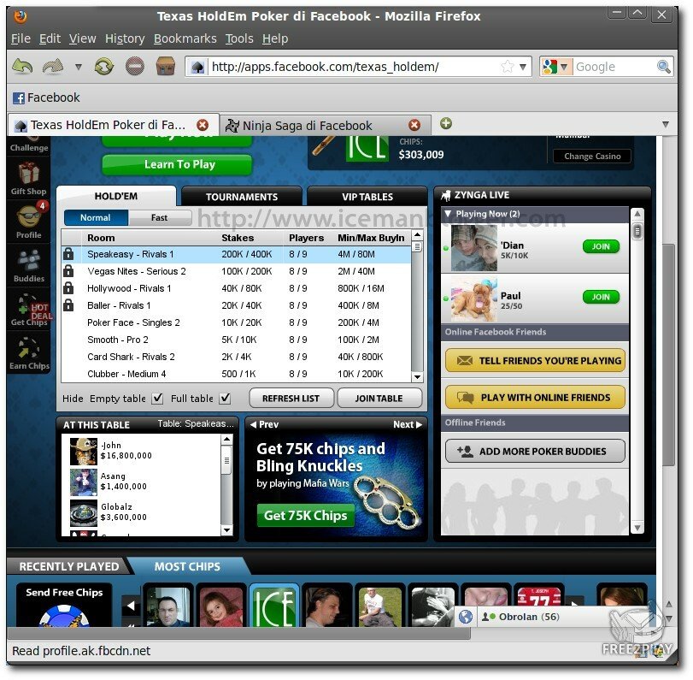693x680 pixels.
Task: Click the left arrow of recently played list
Action: click(x=131, y=606)
